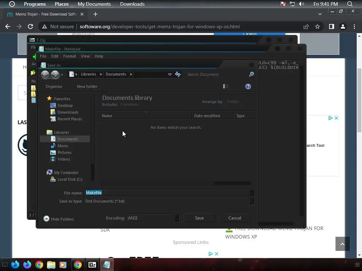Open Recent Places in sidebar
The image size is (362, 271).
tap(70, 119)
